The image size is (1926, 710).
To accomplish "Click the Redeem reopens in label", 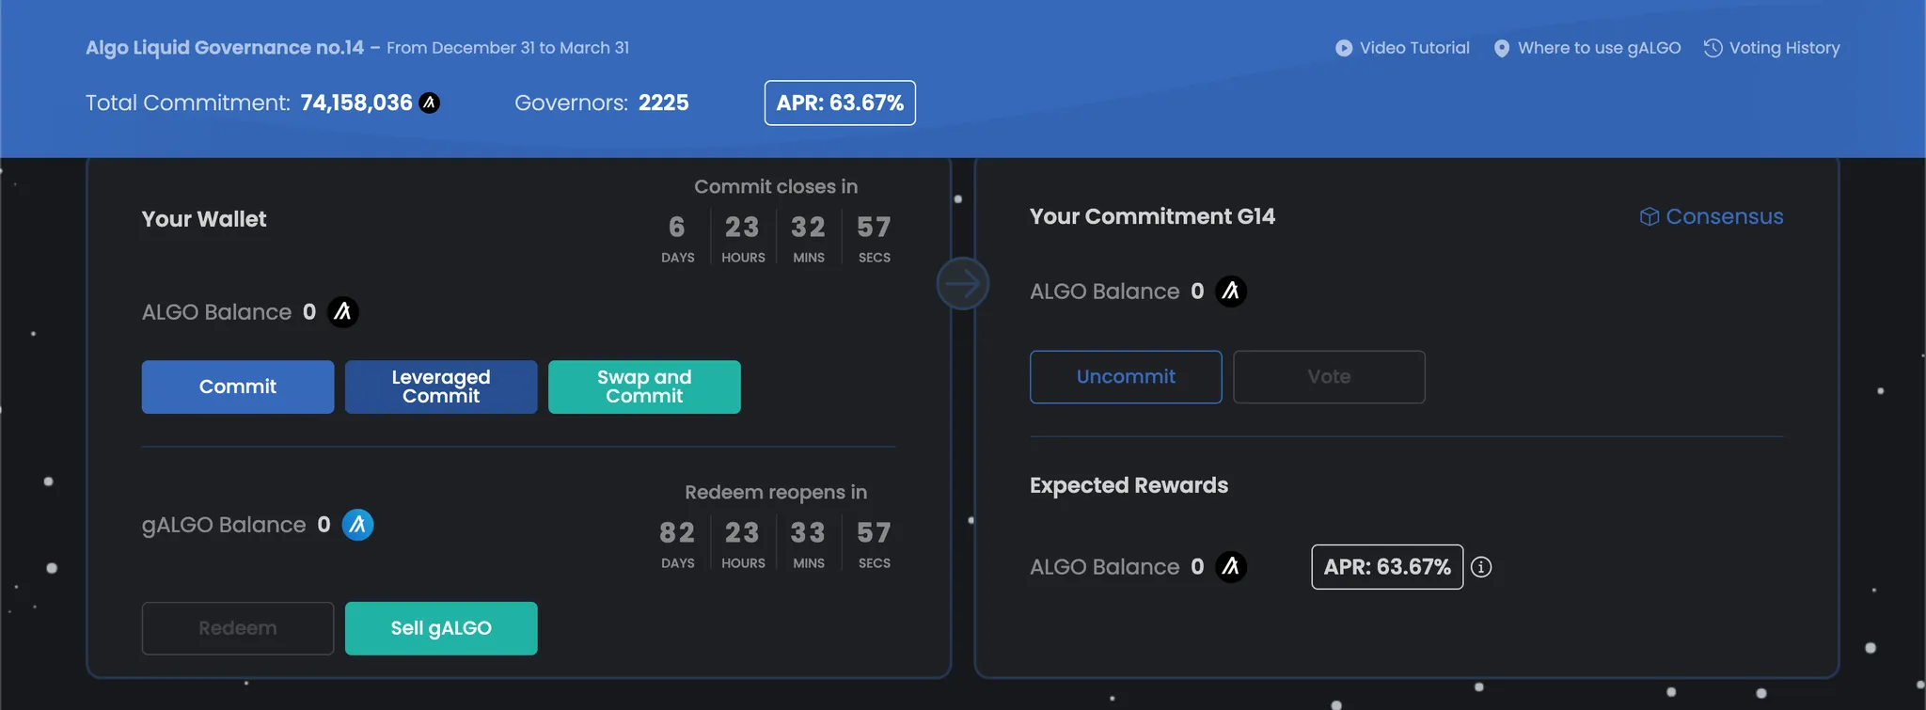I will (x=776, y=493).
